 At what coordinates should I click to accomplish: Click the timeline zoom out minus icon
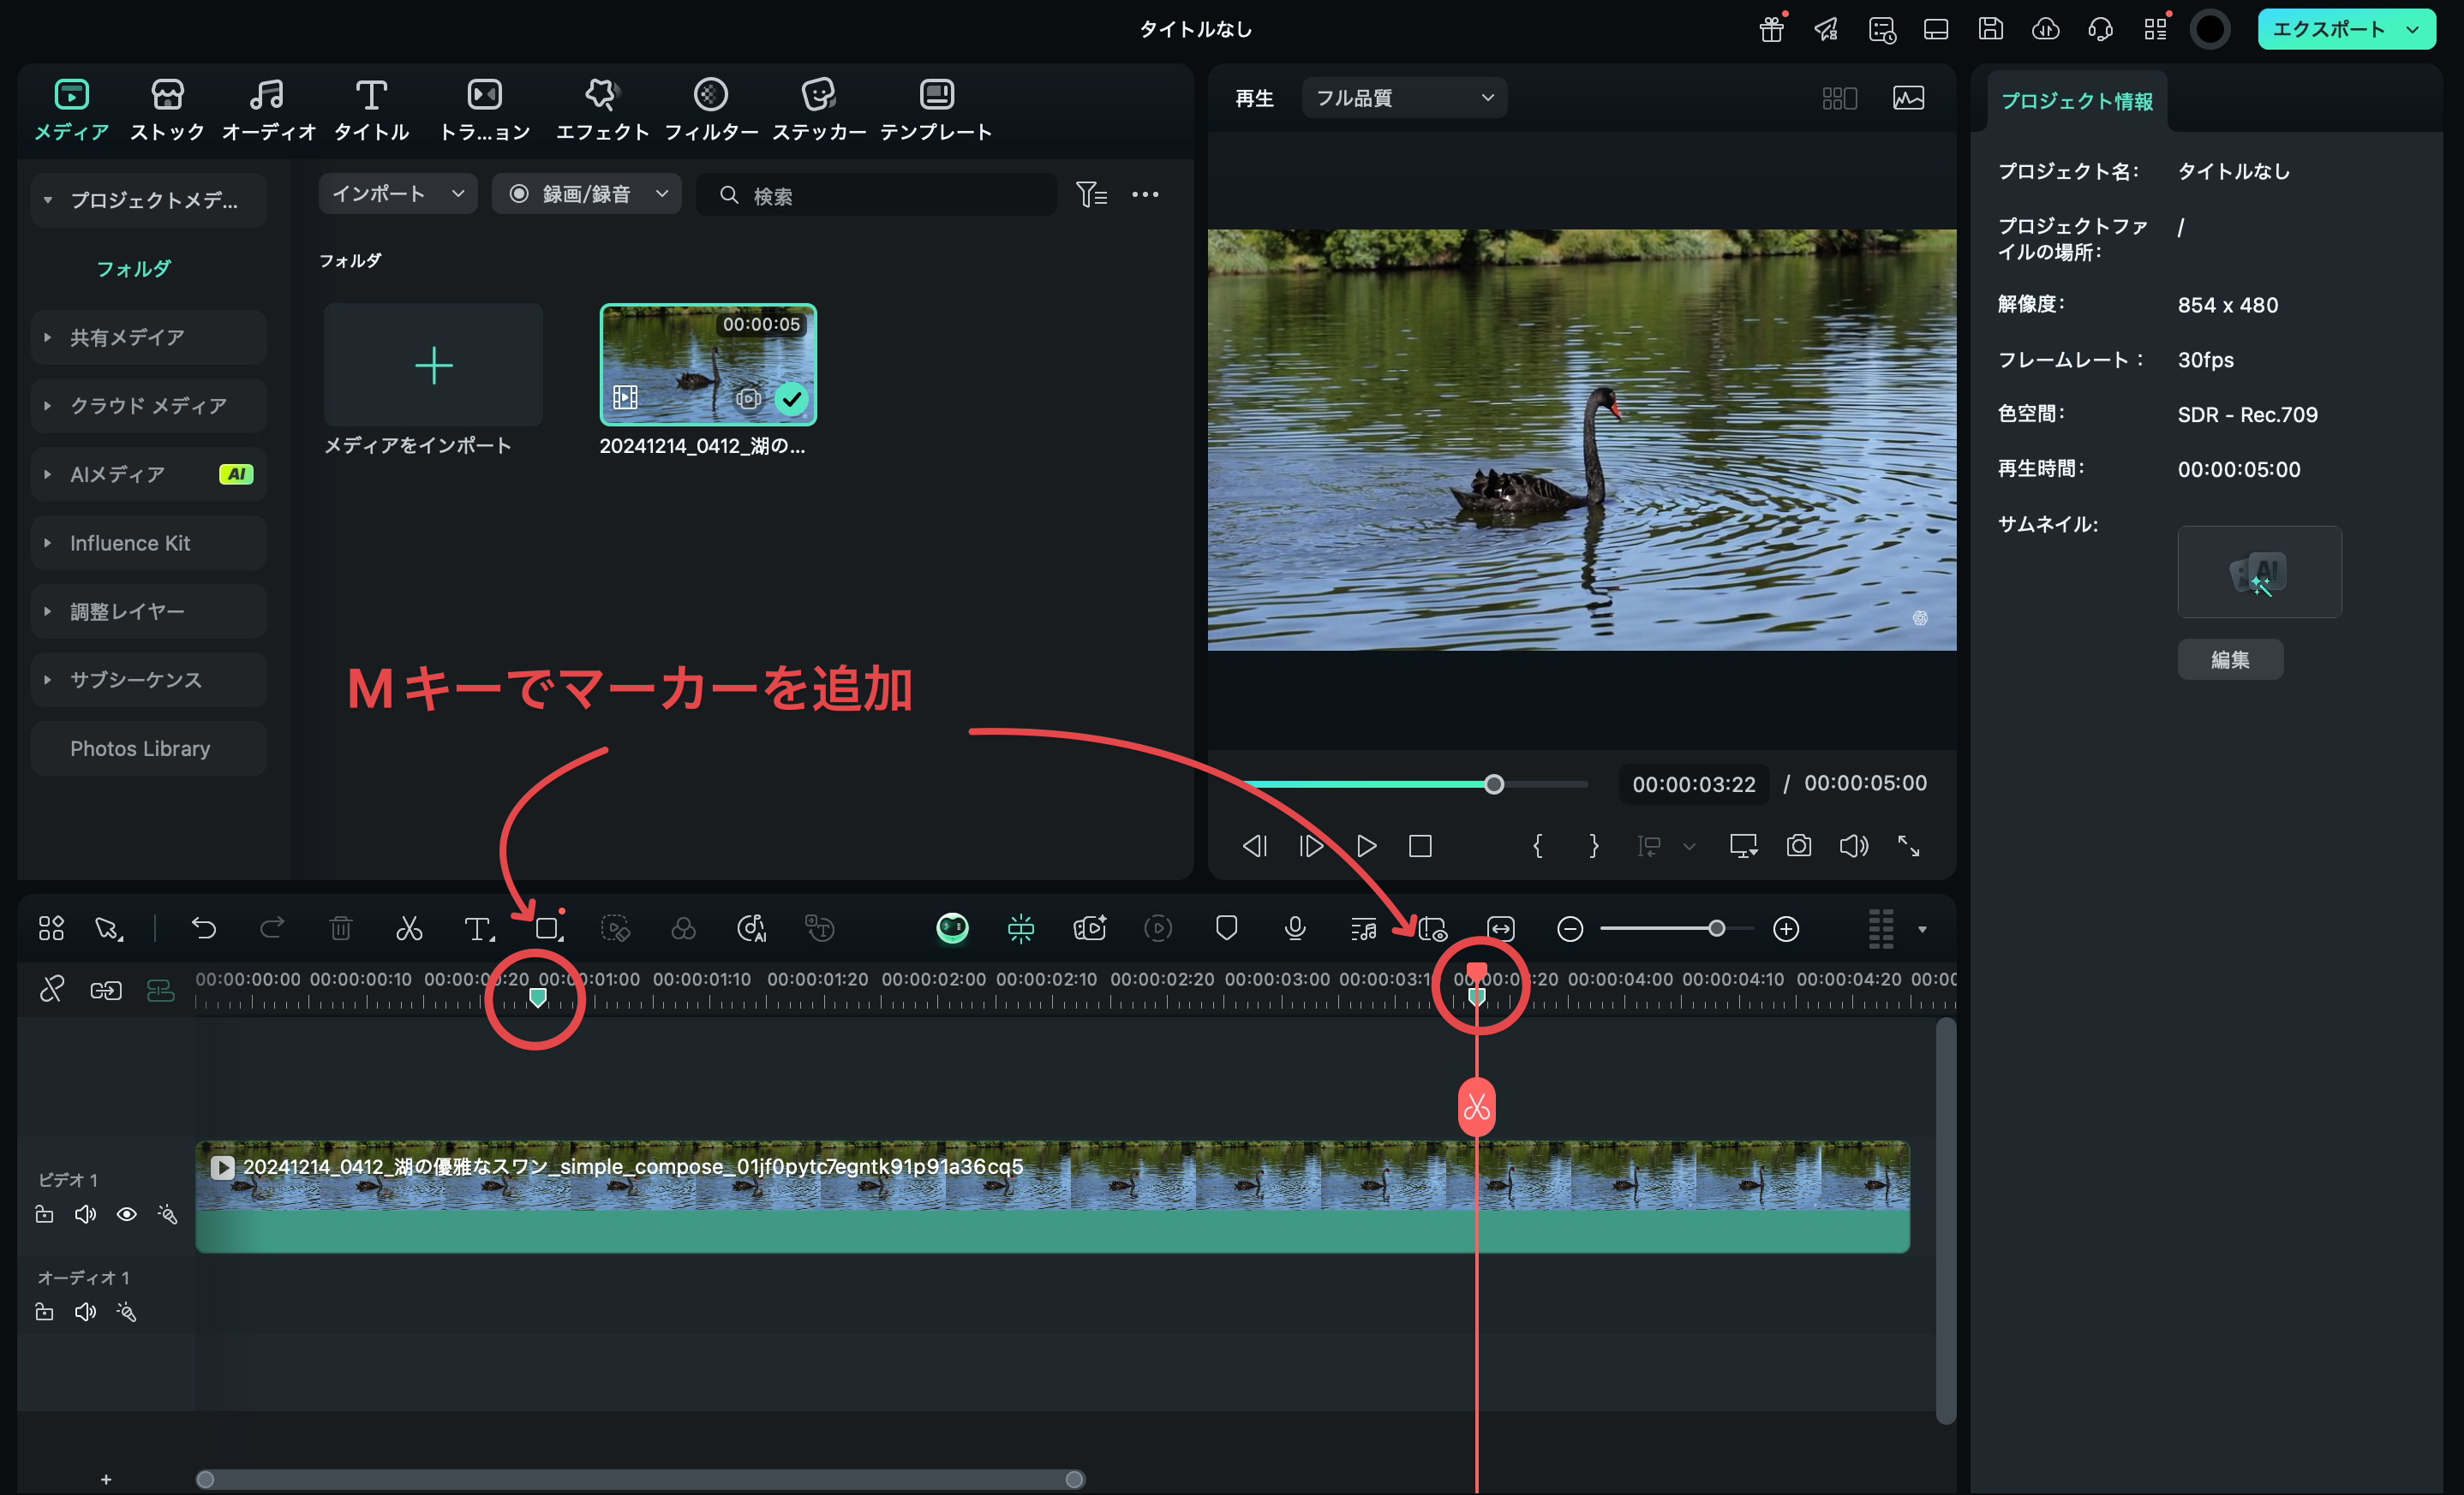click(1570, 928)
